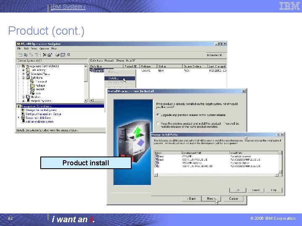Click OK in Change Install Paths dialog
This screenshot has width=302, height=226.
238,190
